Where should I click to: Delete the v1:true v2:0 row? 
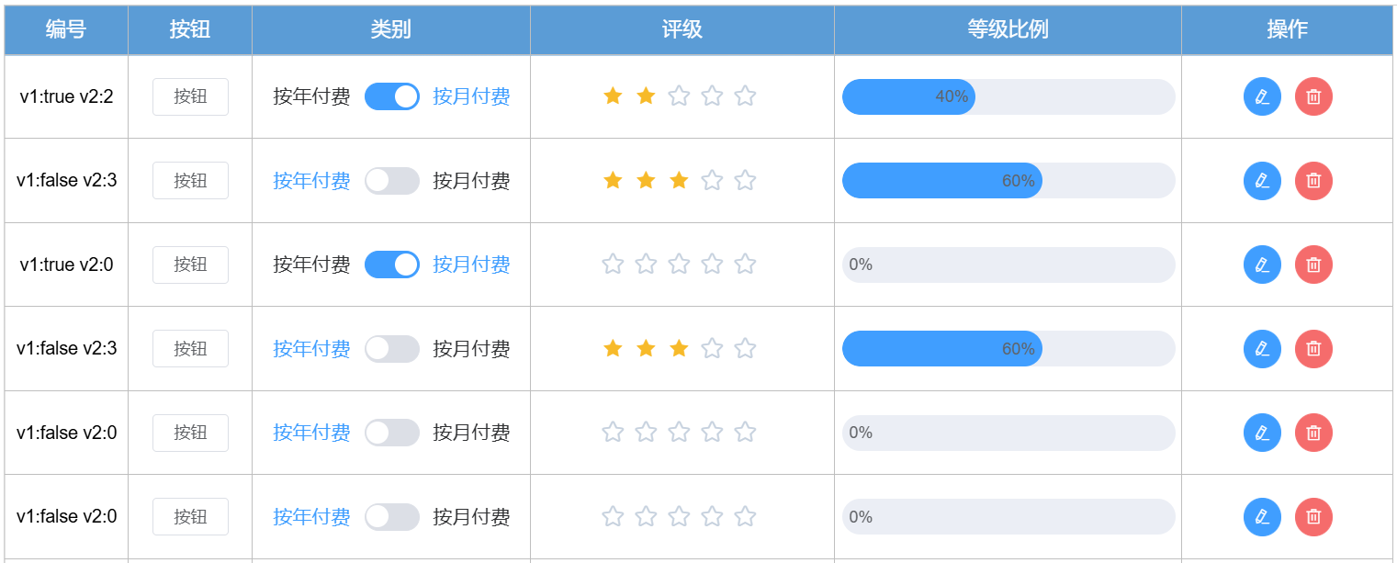click(x=1313, y=265)
